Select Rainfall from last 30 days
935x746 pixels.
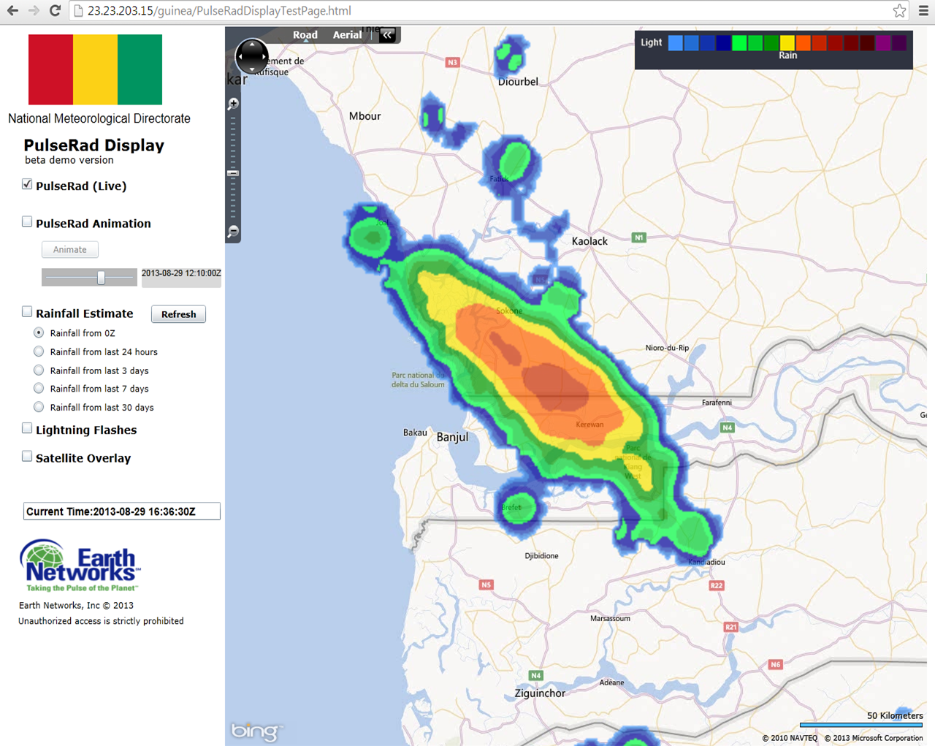click(39, 407)
